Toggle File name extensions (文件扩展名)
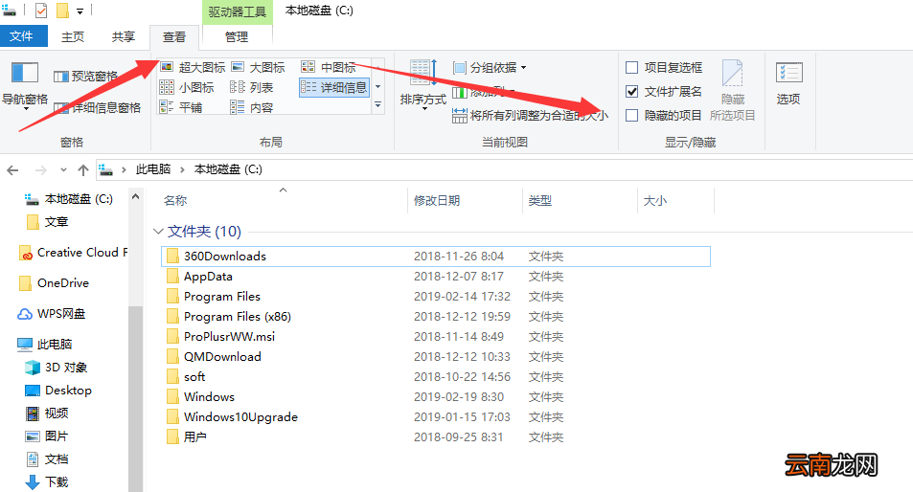The height and width of the screenshot is (492, 913). 664,91
